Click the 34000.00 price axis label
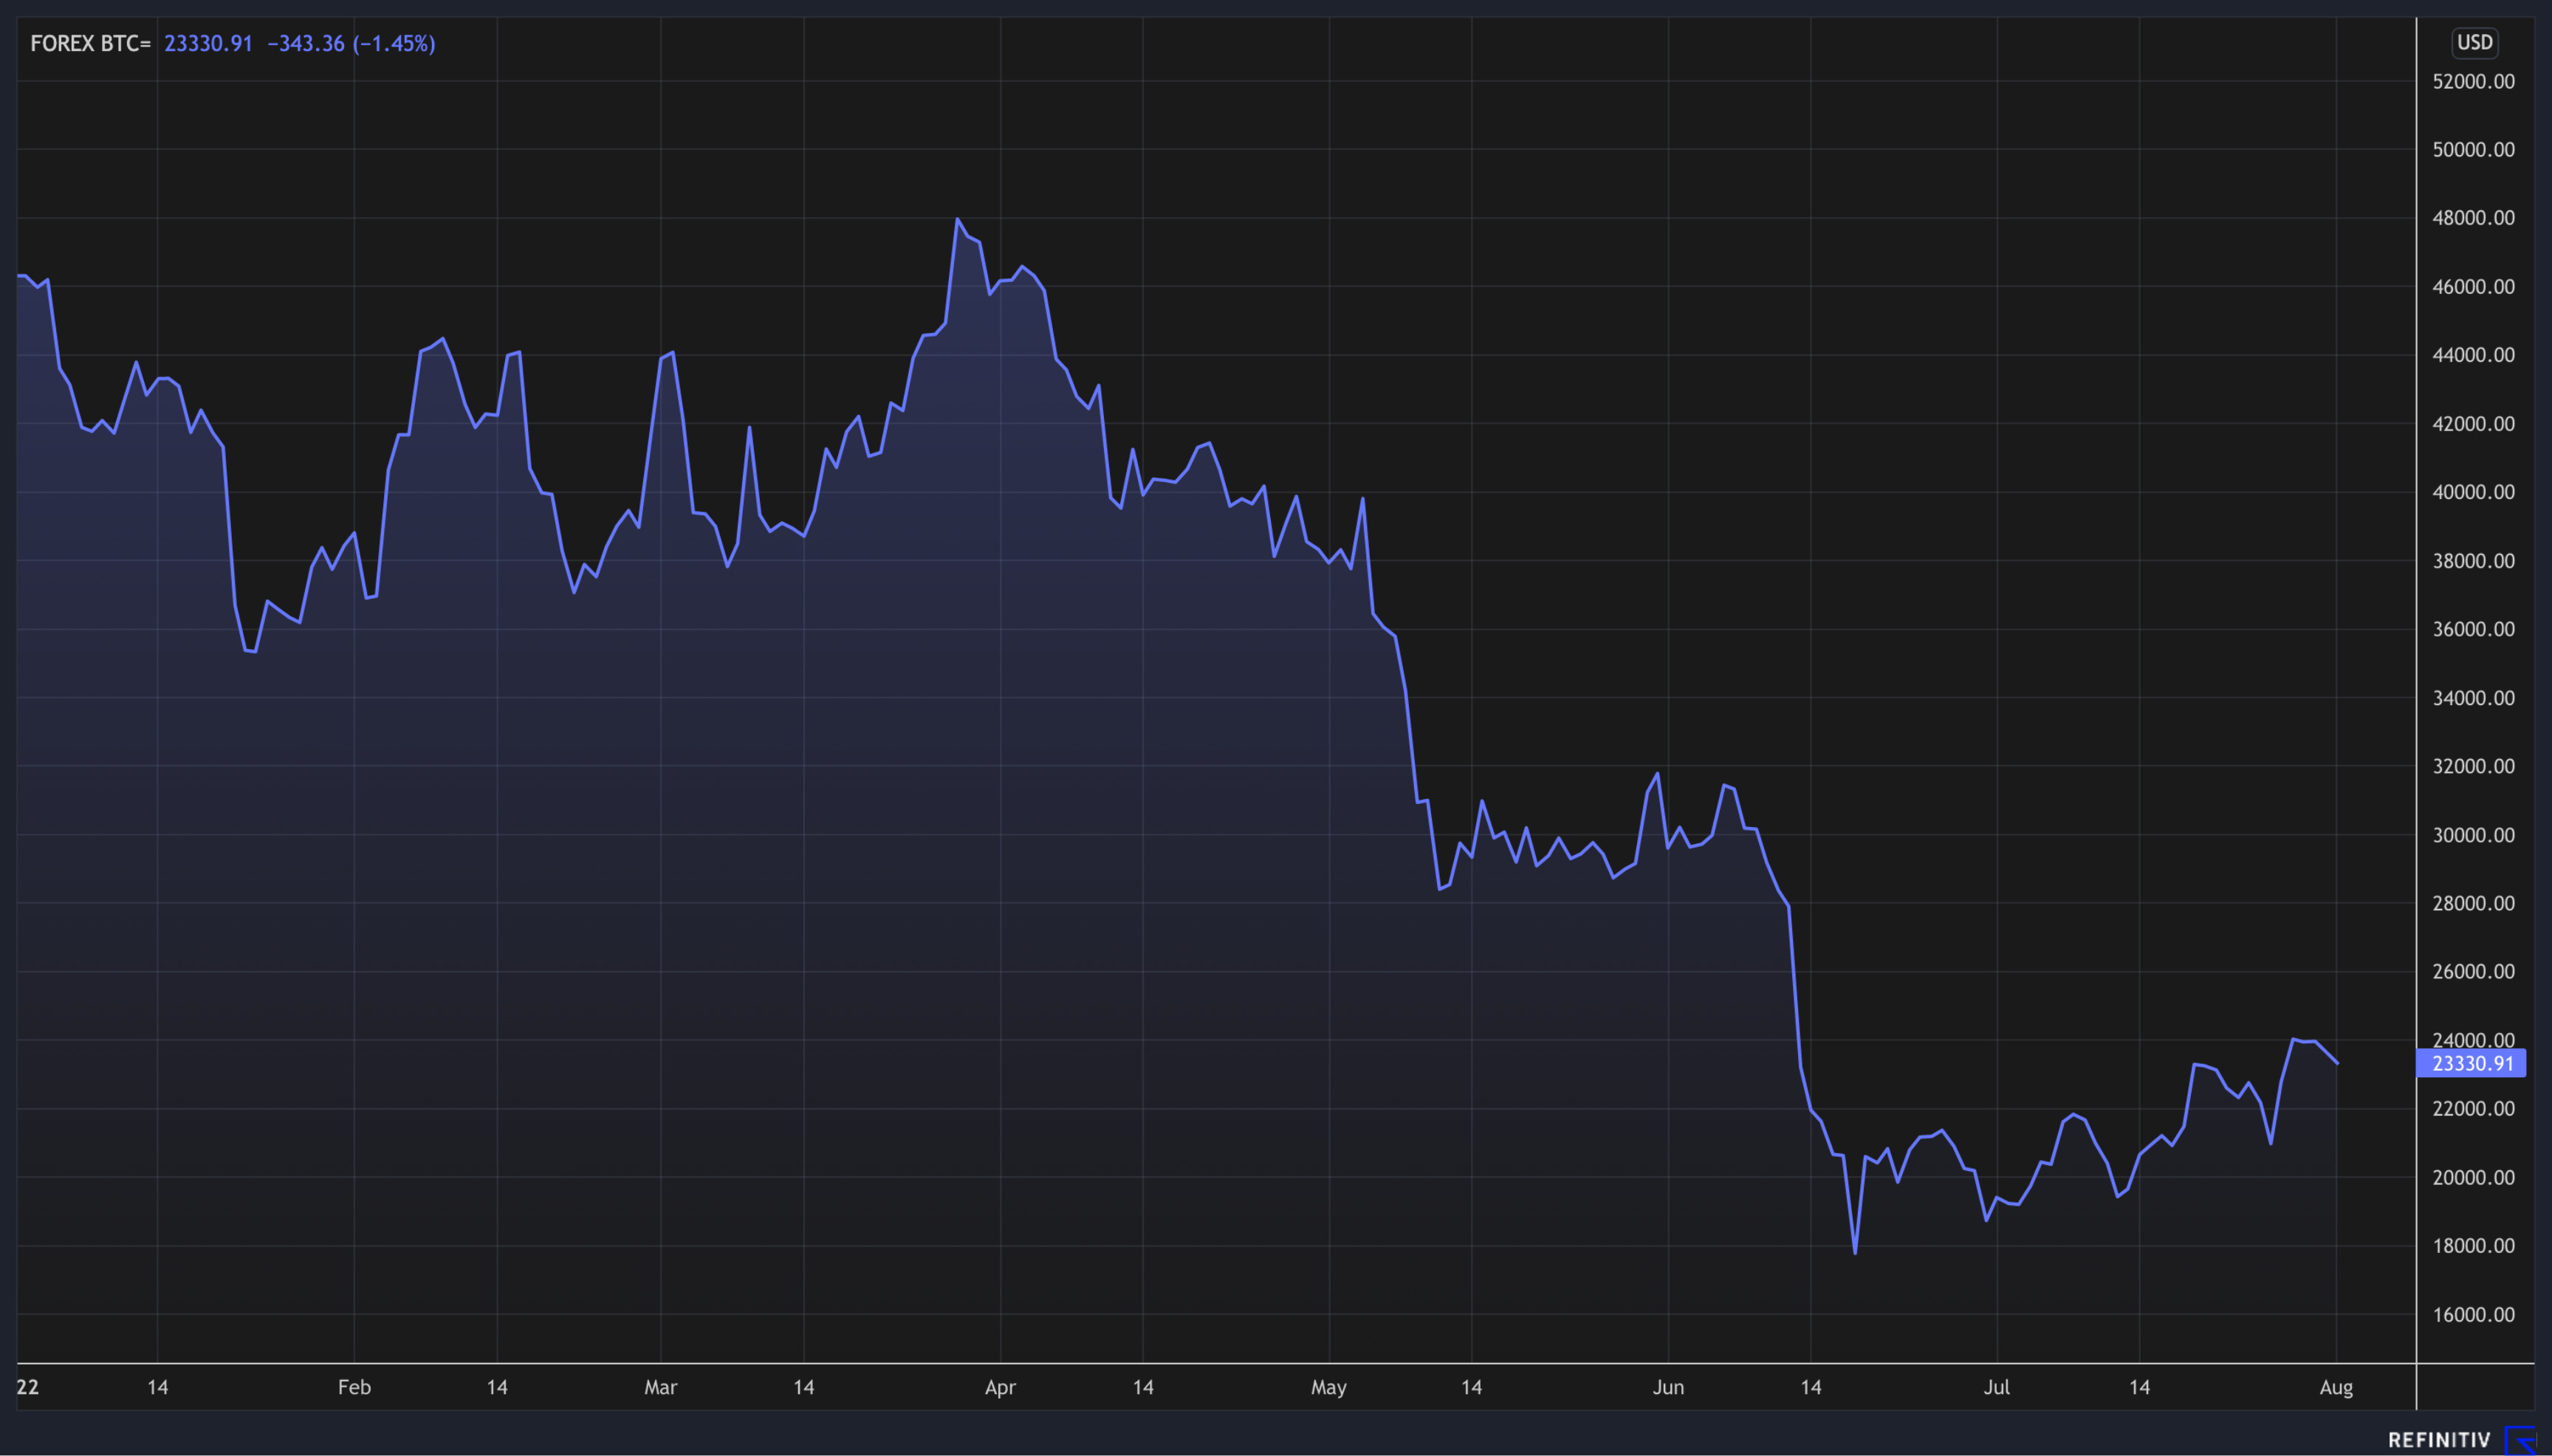The width and height of the screenshot is (2552, 1456). [x=2473, y=697]
